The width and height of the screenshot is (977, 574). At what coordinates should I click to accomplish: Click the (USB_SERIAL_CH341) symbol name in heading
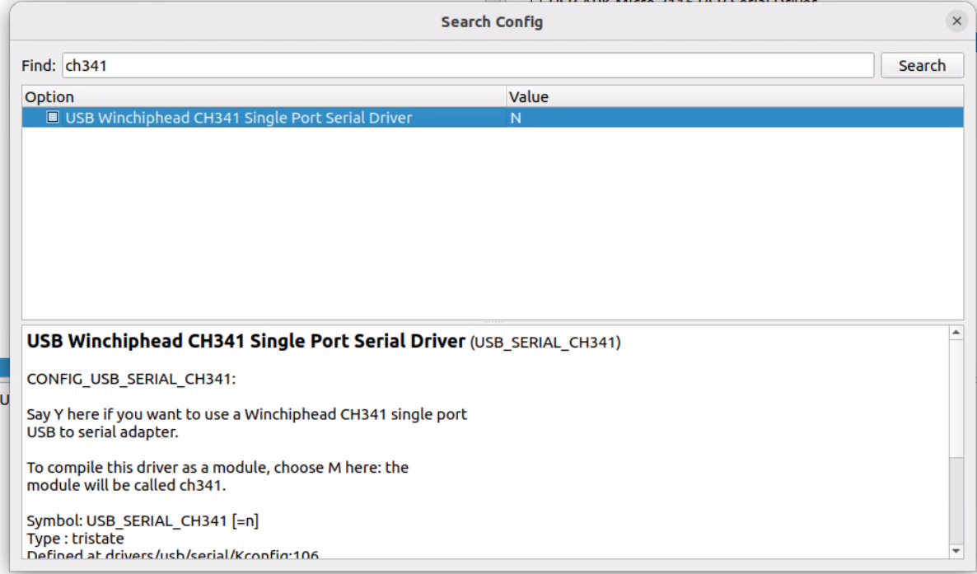[x=545, y=343]
